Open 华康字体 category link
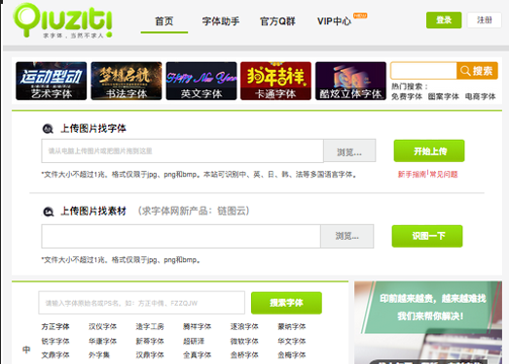The image size is (509, 364). 102,341
